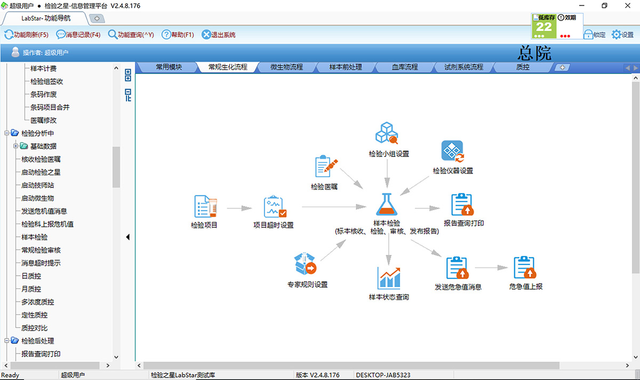Open 设置 gear settings
Screen dimensions: 640x380
click(622, 35)
